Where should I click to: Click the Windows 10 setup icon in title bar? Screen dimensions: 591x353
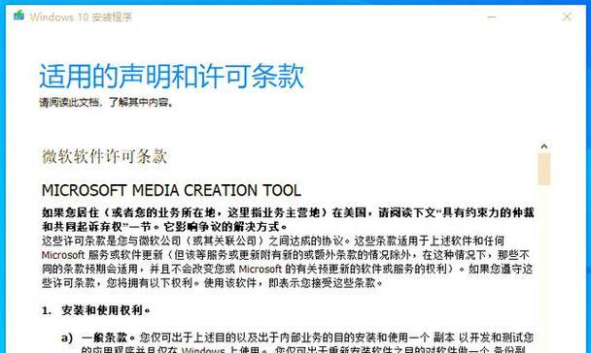(x=18, y=16)
